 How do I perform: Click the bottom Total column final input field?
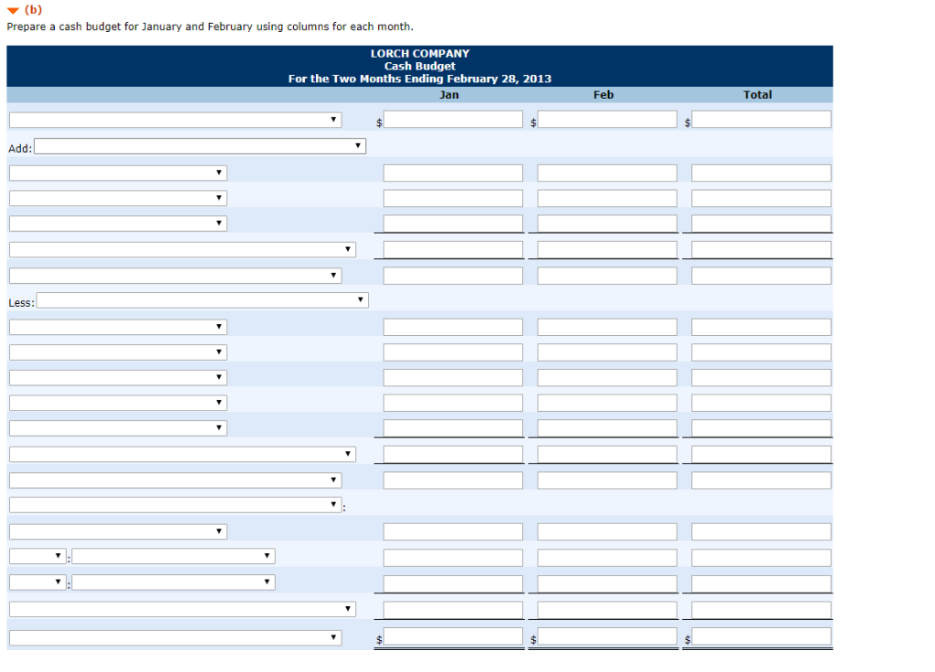click(x=761, y=636)
